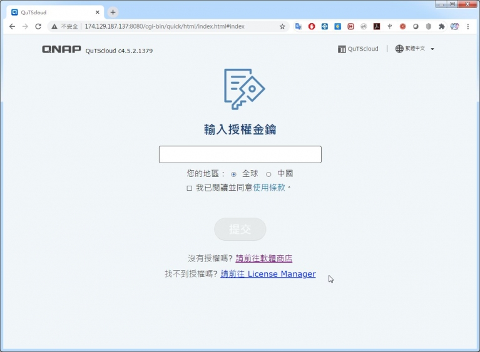Select the 中國 region radio button
This screenshot has height=352, width=480.
pyautogui.click(x=268, y=174)
